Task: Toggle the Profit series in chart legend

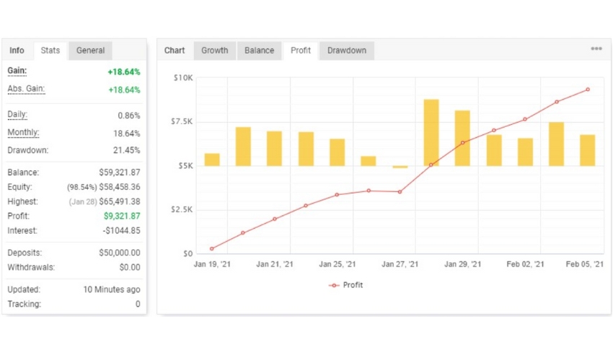Action: pos(346,285)
